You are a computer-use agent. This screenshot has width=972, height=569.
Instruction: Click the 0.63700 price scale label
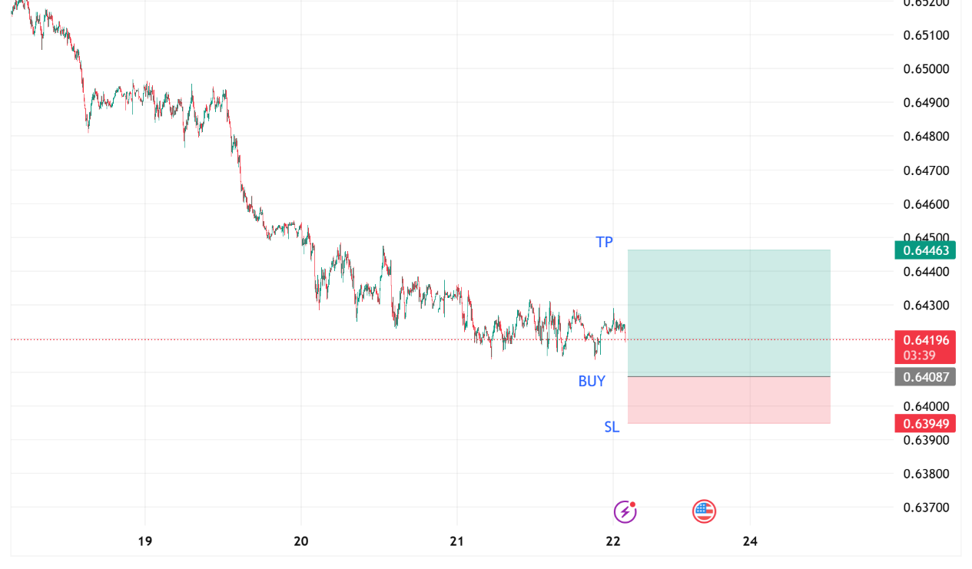click(926, 508)
